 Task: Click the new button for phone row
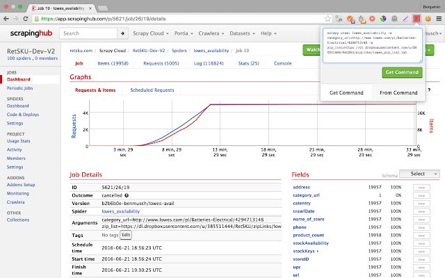pos(421,227)
